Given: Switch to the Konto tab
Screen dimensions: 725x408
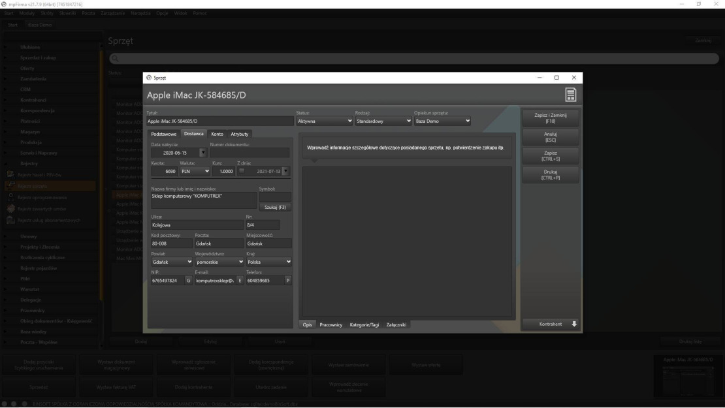Looking at the screenshot, I should tap(217, 134).
